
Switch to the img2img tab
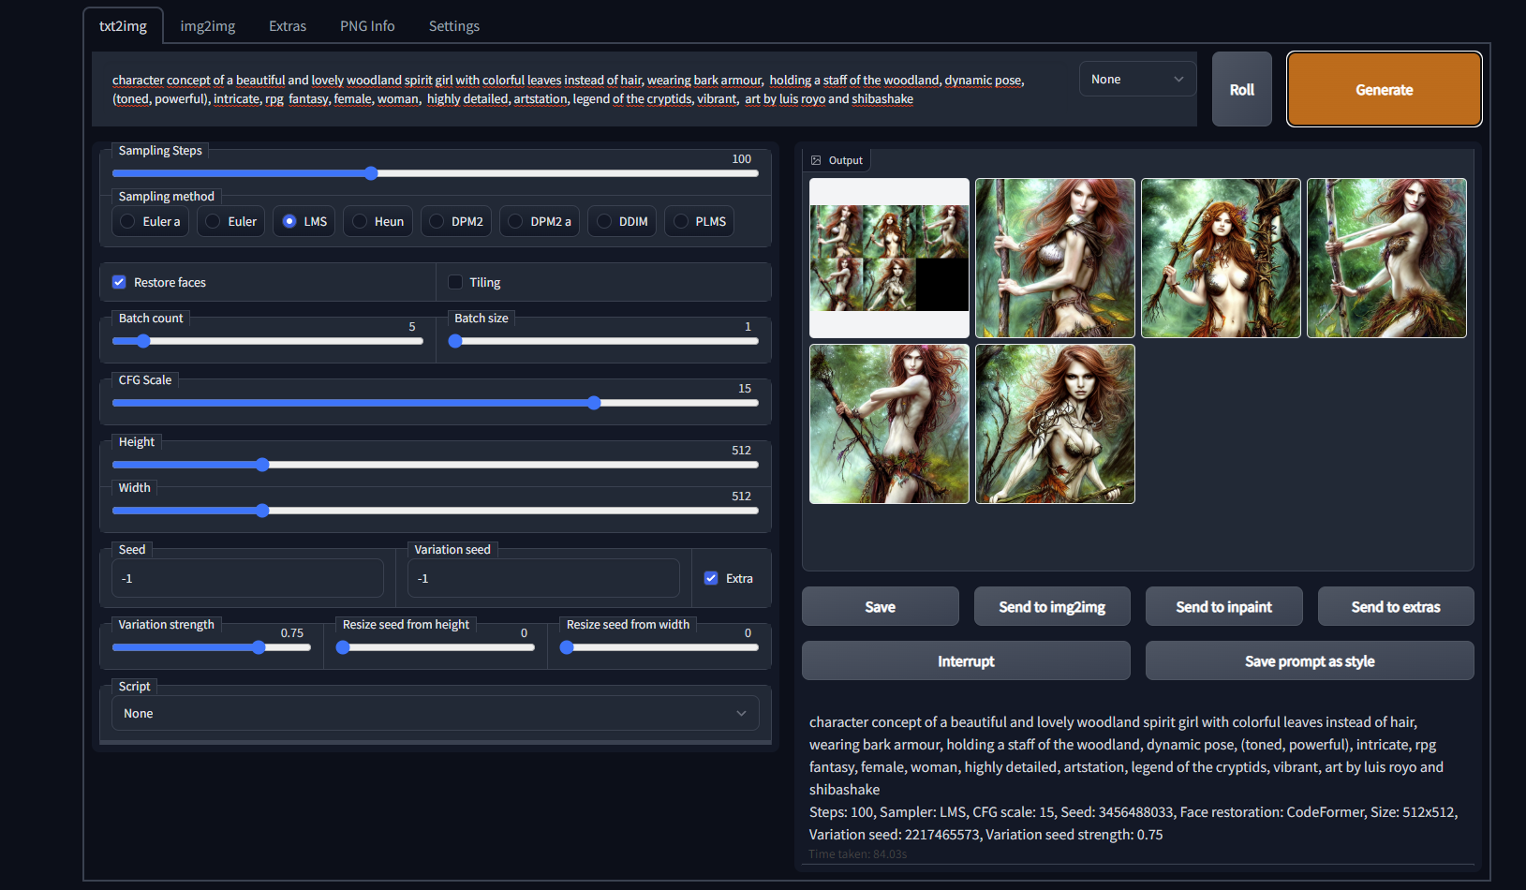[x=207, y=25]
